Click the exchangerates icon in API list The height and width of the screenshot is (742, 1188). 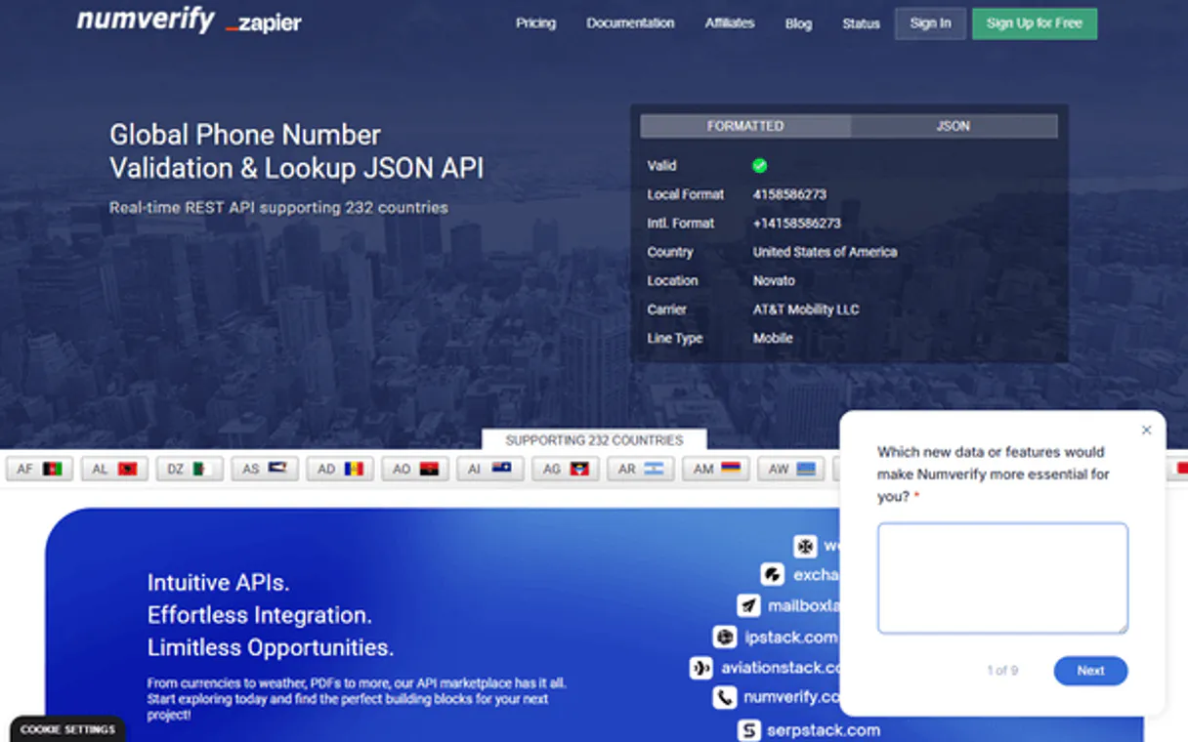pos(773,574)
